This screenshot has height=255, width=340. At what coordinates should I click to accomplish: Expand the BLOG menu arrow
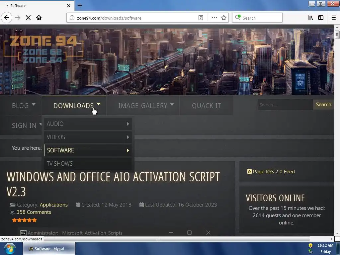[34, 105]
